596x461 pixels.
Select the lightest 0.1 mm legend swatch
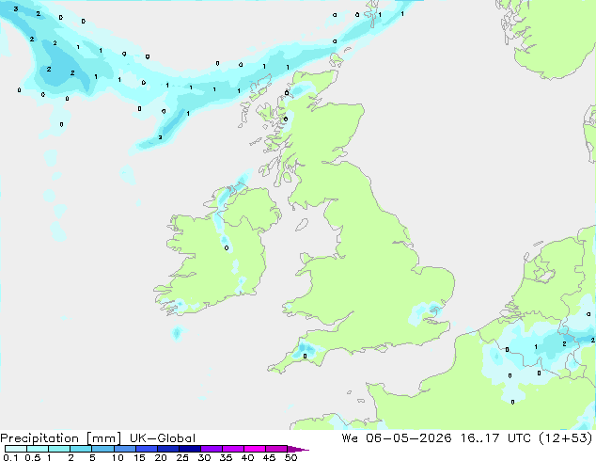(x=16, y=449)
